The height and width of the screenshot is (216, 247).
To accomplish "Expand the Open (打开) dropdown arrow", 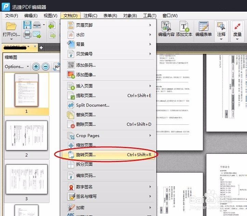I will 11,39.
